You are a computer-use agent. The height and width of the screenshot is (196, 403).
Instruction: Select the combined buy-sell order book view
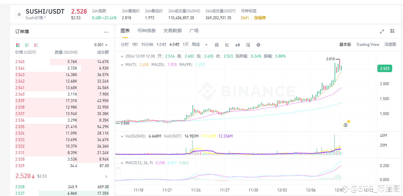tap(18, 45)
